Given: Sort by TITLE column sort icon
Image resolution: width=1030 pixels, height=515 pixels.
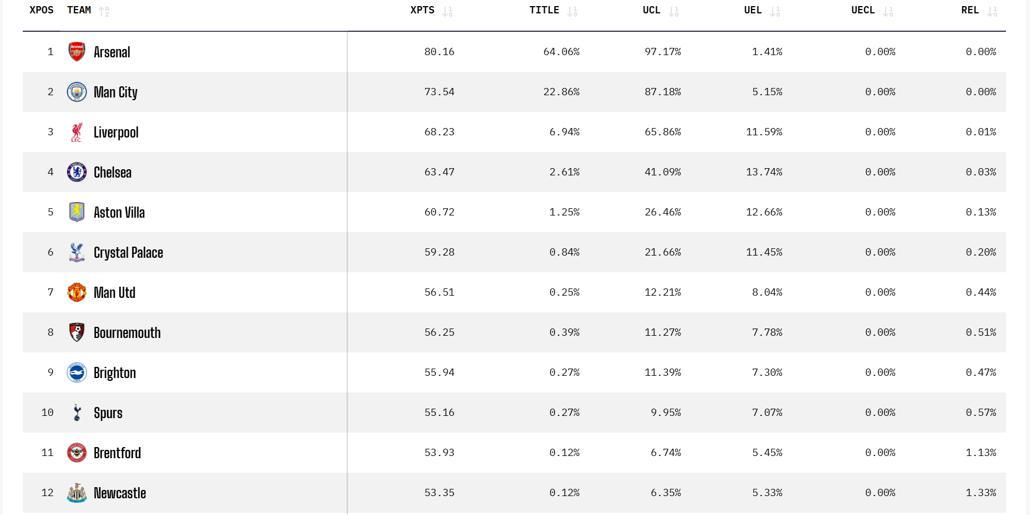Looking at the screenshot, I should 572,11.
